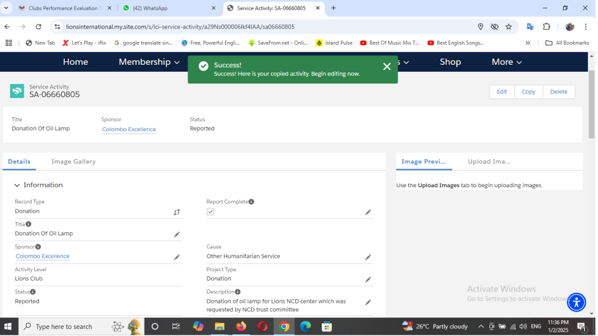Reload the page in Chrome
Screen dimensions: 598x336
pyautogui.click(x=39, y=27)
